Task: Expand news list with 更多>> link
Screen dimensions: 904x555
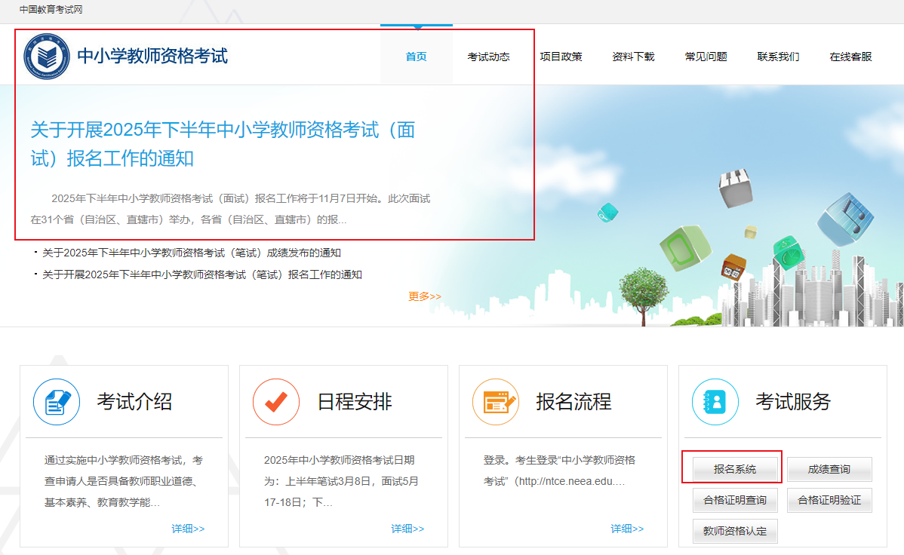Action: [425, 296]
